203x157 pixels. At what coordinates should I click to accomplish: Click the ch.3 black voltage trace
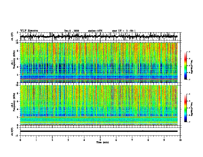[99, 131]
